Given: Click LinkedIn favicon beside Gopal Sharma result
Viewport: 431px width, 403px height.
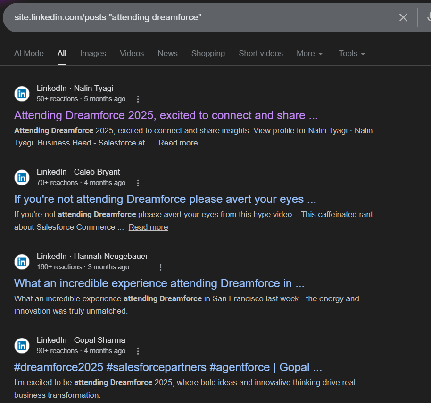Looking at the screenshot, I should [22, 346].
